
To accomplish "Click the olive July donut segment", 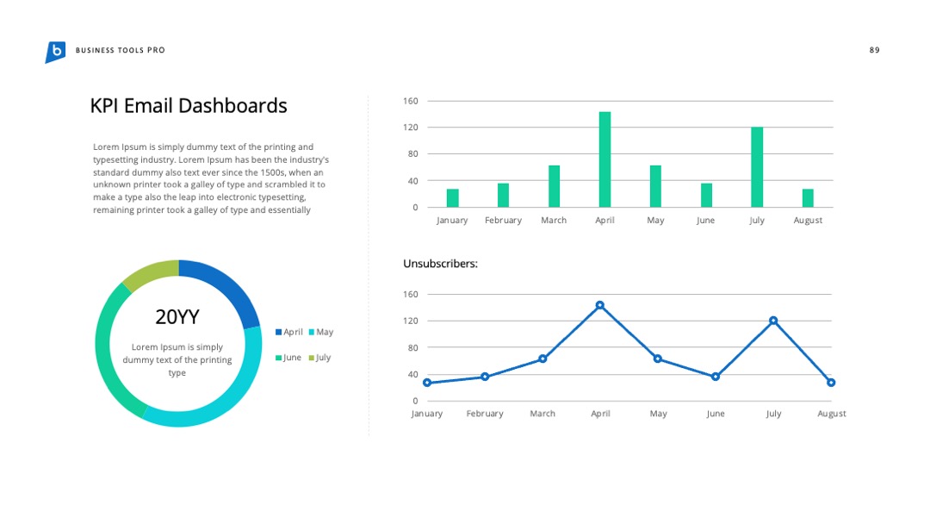I will 152,273.
